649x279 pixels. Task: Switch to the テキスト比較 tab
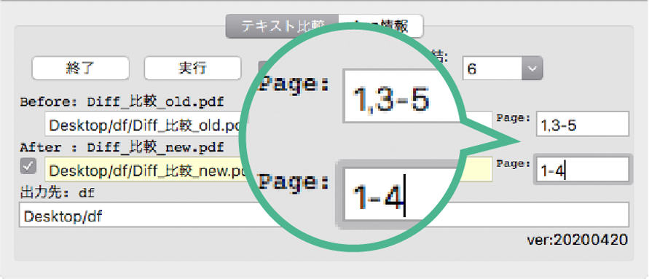click(283, 26)
